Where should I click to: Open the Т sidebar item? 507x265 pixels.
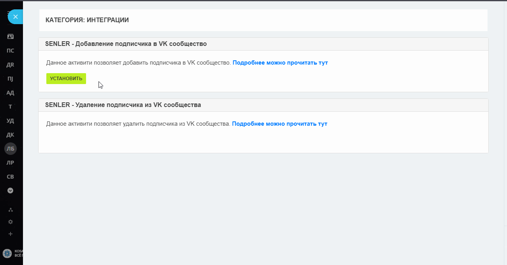(x=11, y=107)
